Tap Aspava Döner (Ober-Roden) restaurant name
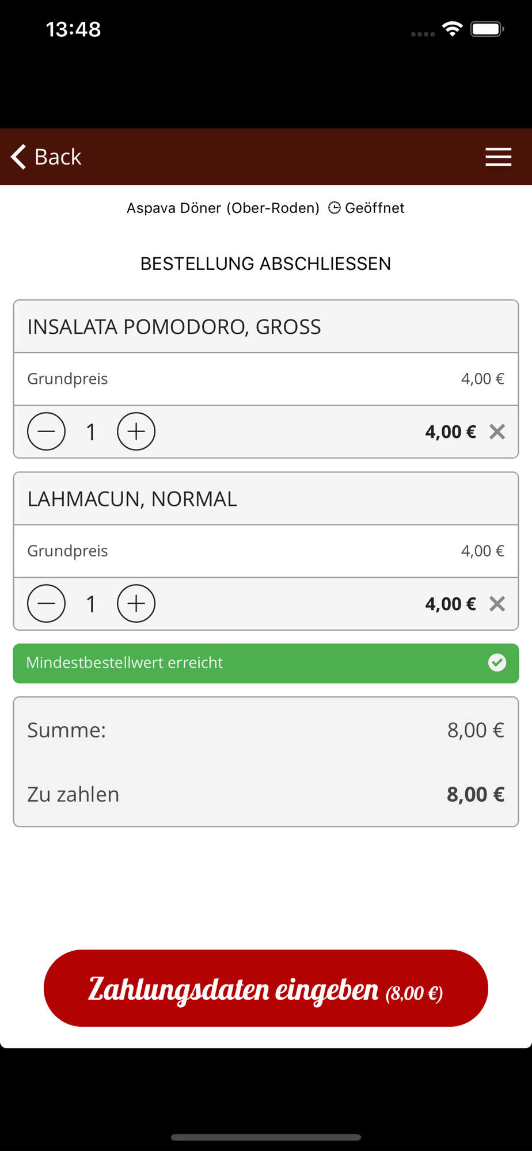This screenshot has width=532, height=1151. pyautogui.click(x=223, y=208)
